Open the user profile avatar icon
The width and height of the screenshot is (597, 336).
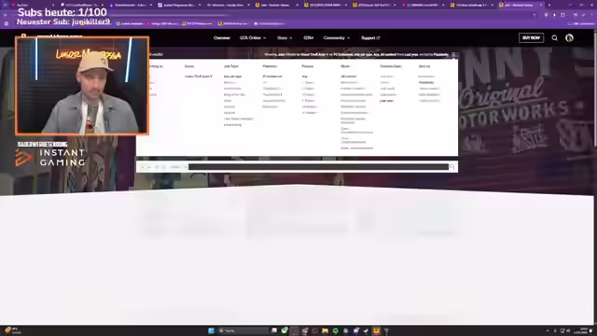(570, 37)
